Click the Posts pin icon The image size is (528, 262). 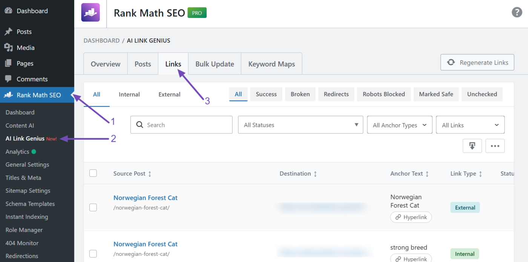click(8, 32)
